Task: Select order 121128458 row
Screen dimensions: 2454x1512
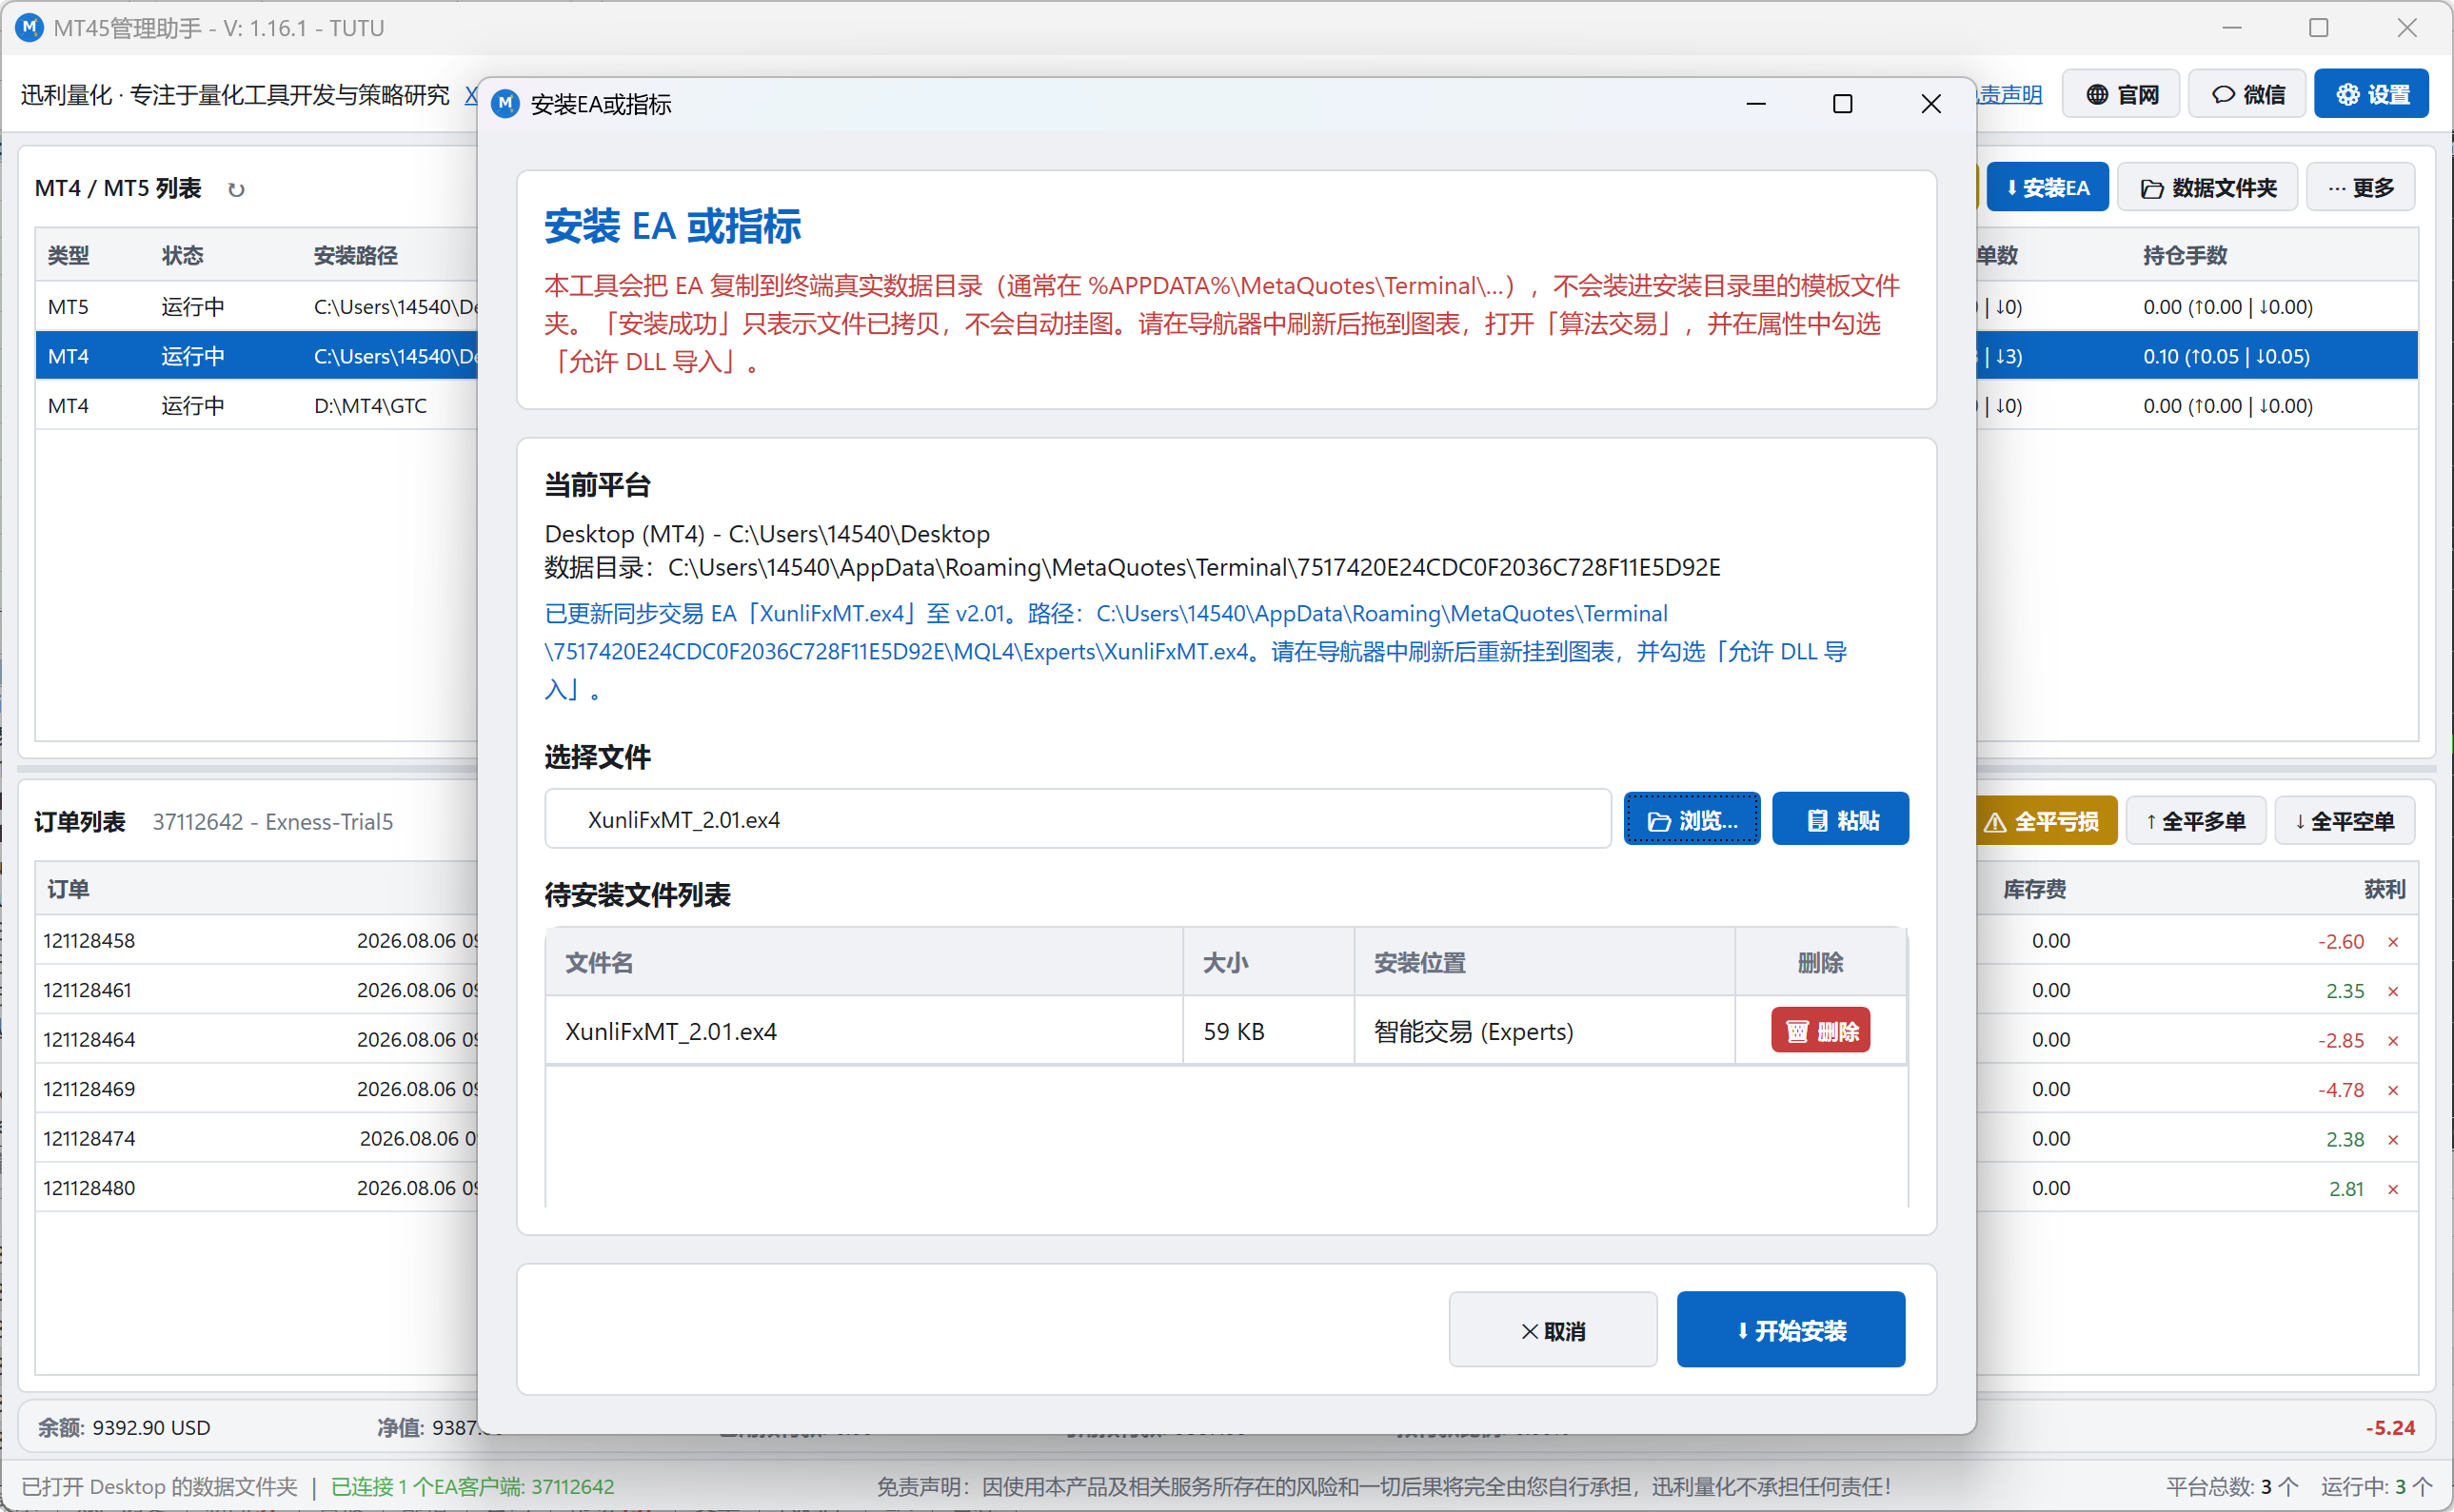Action: pyautogui.click(x=256, y=940)
